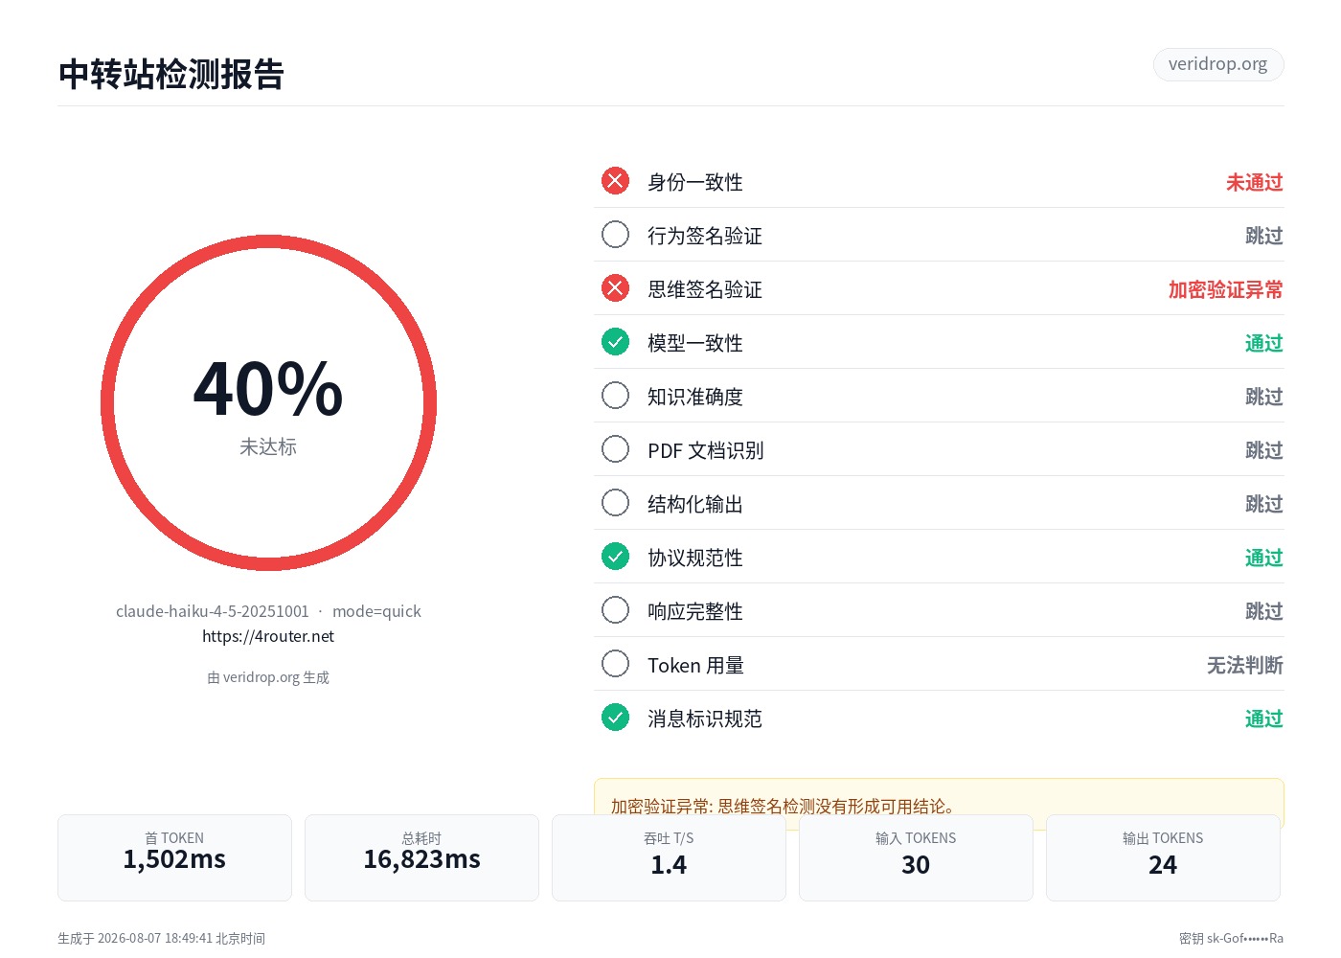Click the 加密验证异常 status label
Image resolution: width=1341 pixels, height=958 pixels.
click(x=1225, y=289)
